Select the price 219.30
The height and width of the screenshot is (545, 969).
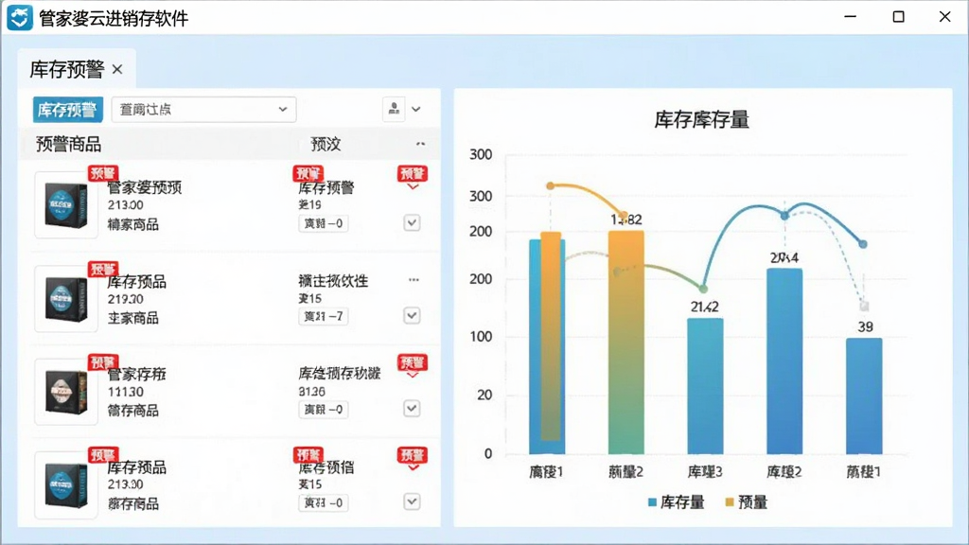pyautogui.click(x=126, y=299)
